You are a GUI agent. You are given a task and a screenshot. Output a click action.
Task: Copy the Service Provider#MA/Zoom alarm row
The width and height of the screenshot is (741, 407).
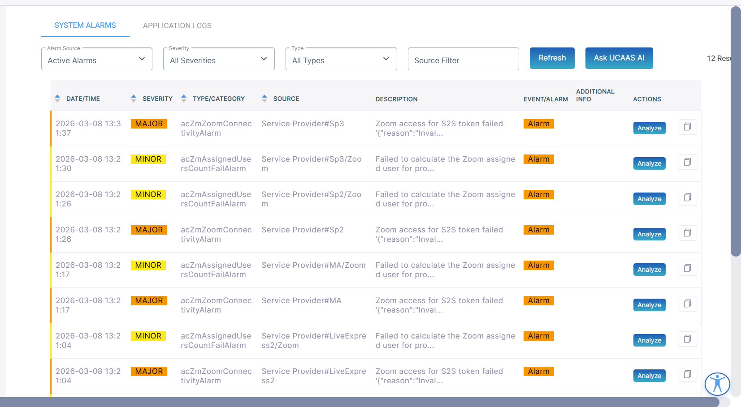pos(687,268)
